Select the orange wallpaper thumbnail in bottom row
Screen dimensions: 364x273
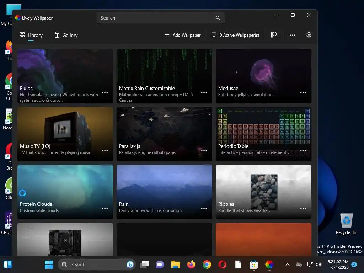coord(263,239)
